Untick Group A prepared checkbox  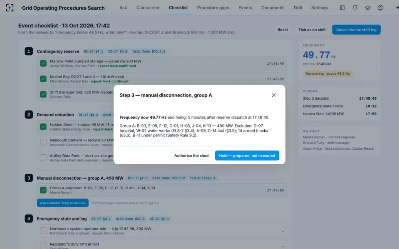43,190
